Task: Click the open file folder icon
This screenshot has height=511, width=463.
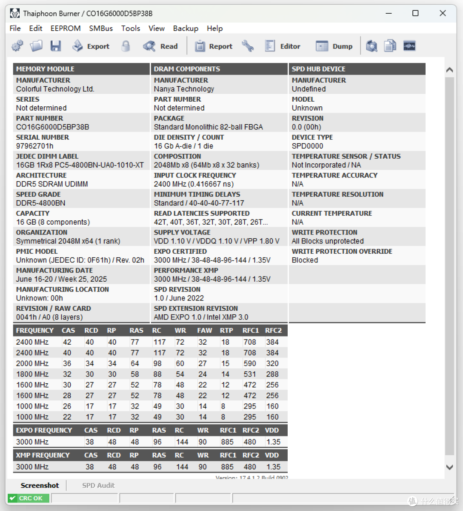Action: coord(36,46)
